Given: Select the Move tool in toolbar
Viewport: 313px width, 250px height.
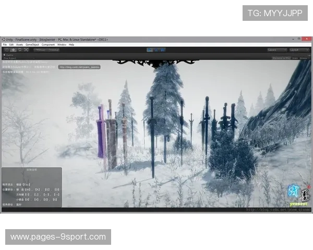Looking at the screenshot, I should pyautogui.click(x=13, y=50).
